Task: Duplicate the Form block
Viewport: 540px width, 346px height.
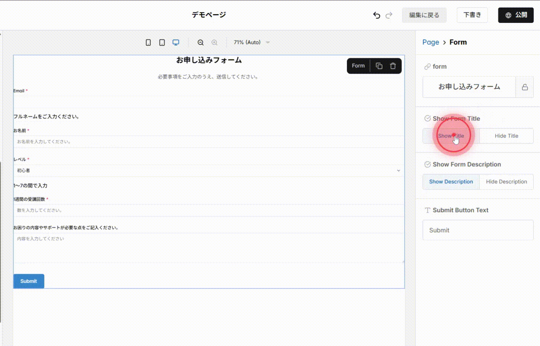Action: pyautogui.click(x=379, y=66)
